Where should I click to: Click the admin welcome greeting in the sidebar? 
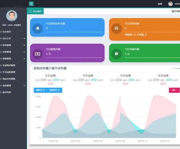click(x=12, y=25)
